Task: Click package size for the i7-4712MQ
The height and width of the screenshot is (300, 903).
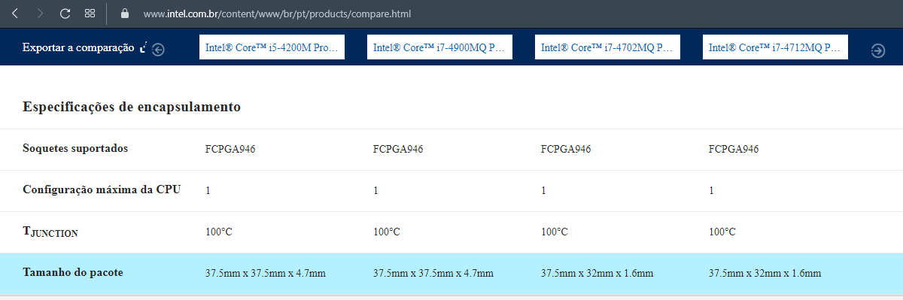Action: point(765,273)
